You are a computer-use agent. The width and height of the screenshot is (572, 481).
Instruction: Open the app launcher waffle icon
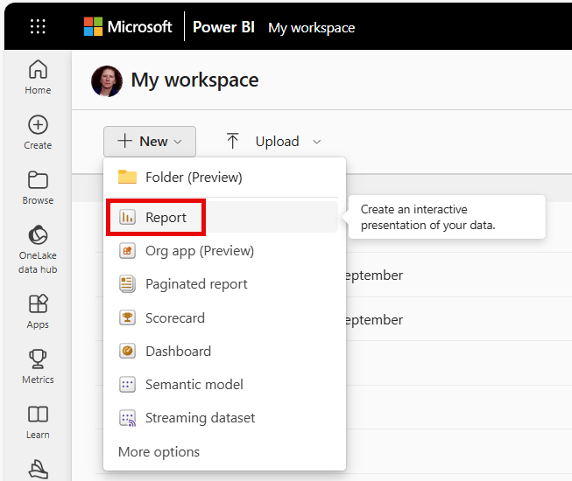coord(38,26)
